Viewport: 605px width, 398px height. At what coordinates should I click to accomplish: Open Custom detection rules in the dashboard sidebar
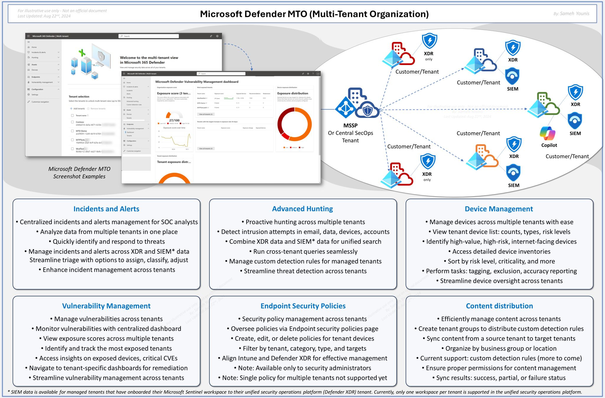[134, 105]
